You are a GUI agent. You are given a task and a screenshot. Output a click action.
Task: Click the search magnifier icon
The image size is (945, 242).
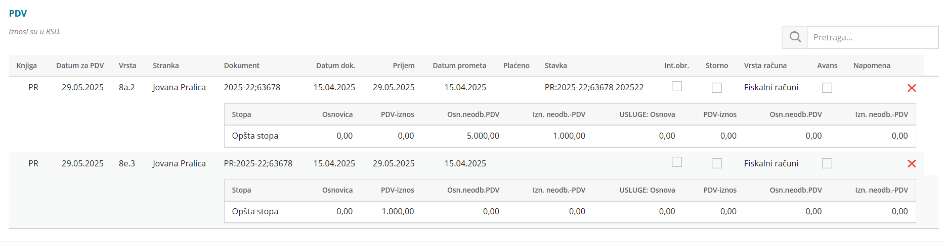click(x=795, y=37)
